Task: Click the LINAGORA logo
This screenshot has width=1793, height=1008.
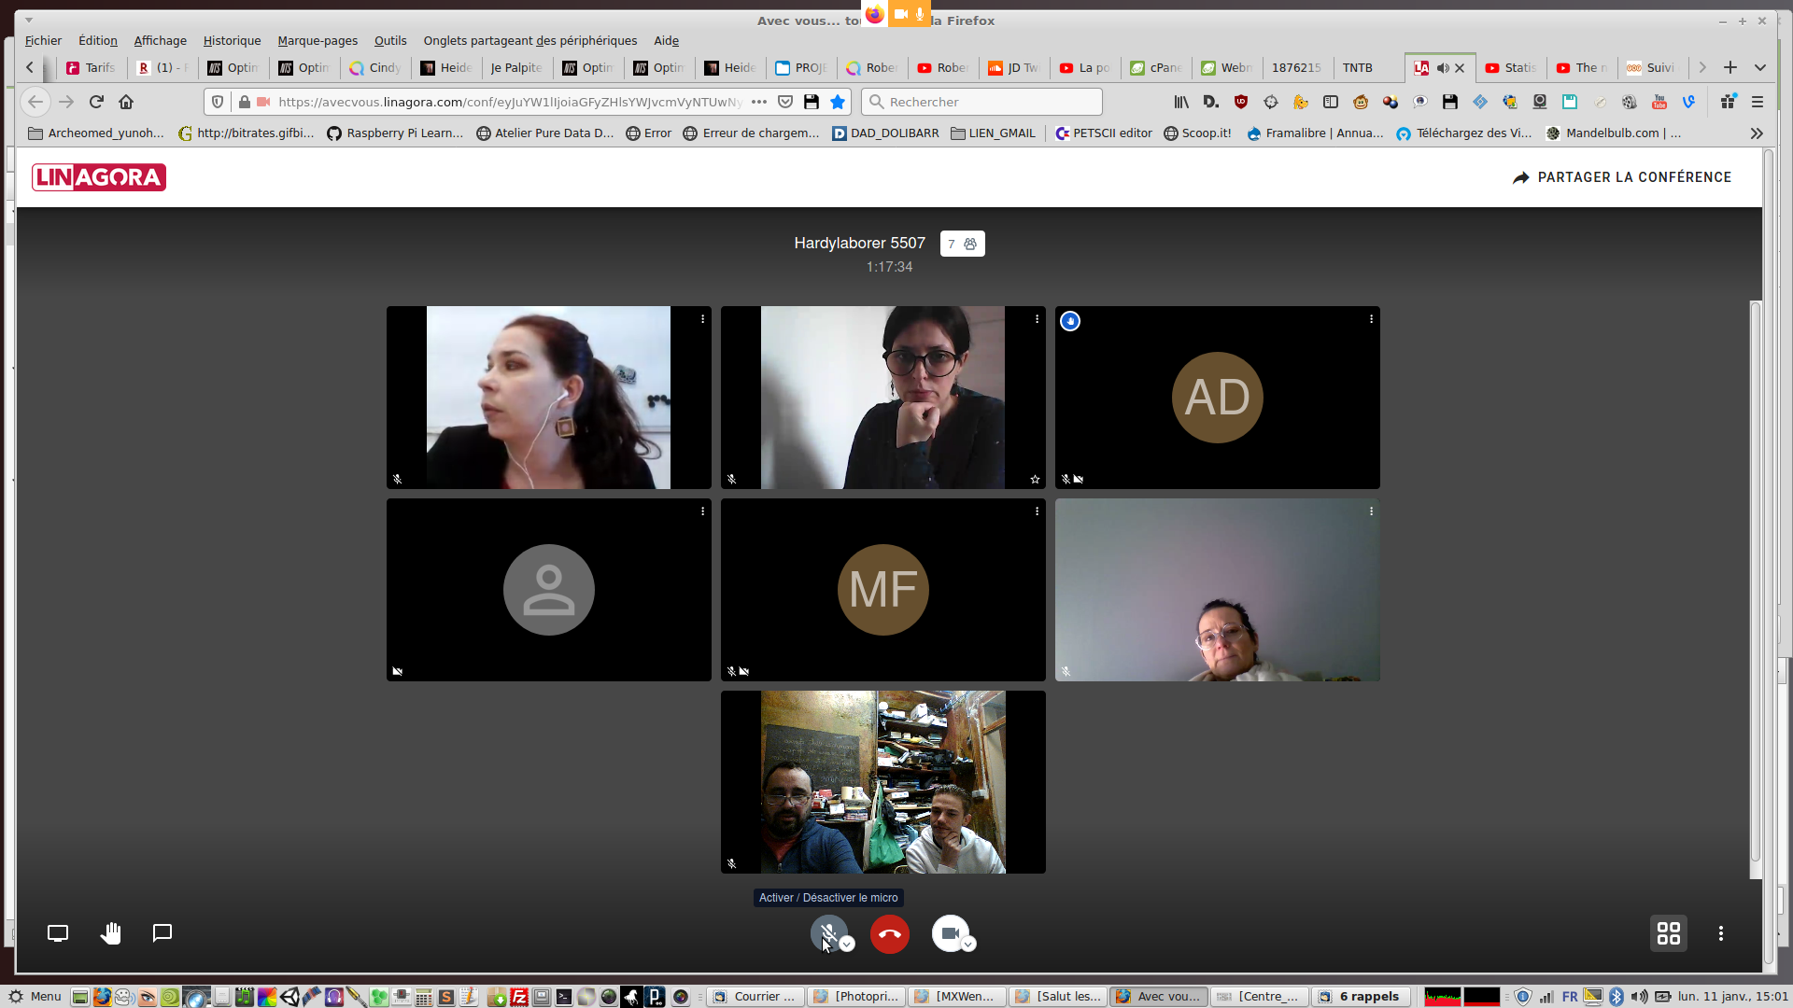Action: pyautogui.click(x=99, y=177)
